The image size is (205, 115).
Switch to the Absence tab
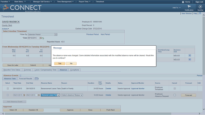click(63, 70)
